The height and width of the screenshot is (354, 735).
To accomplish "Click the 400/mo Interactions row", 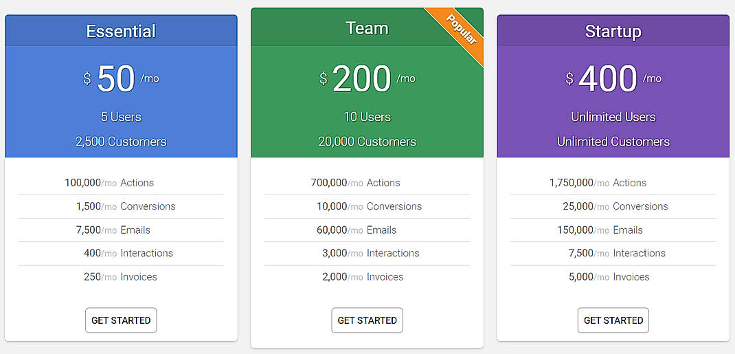I will (x=121, y=253).
